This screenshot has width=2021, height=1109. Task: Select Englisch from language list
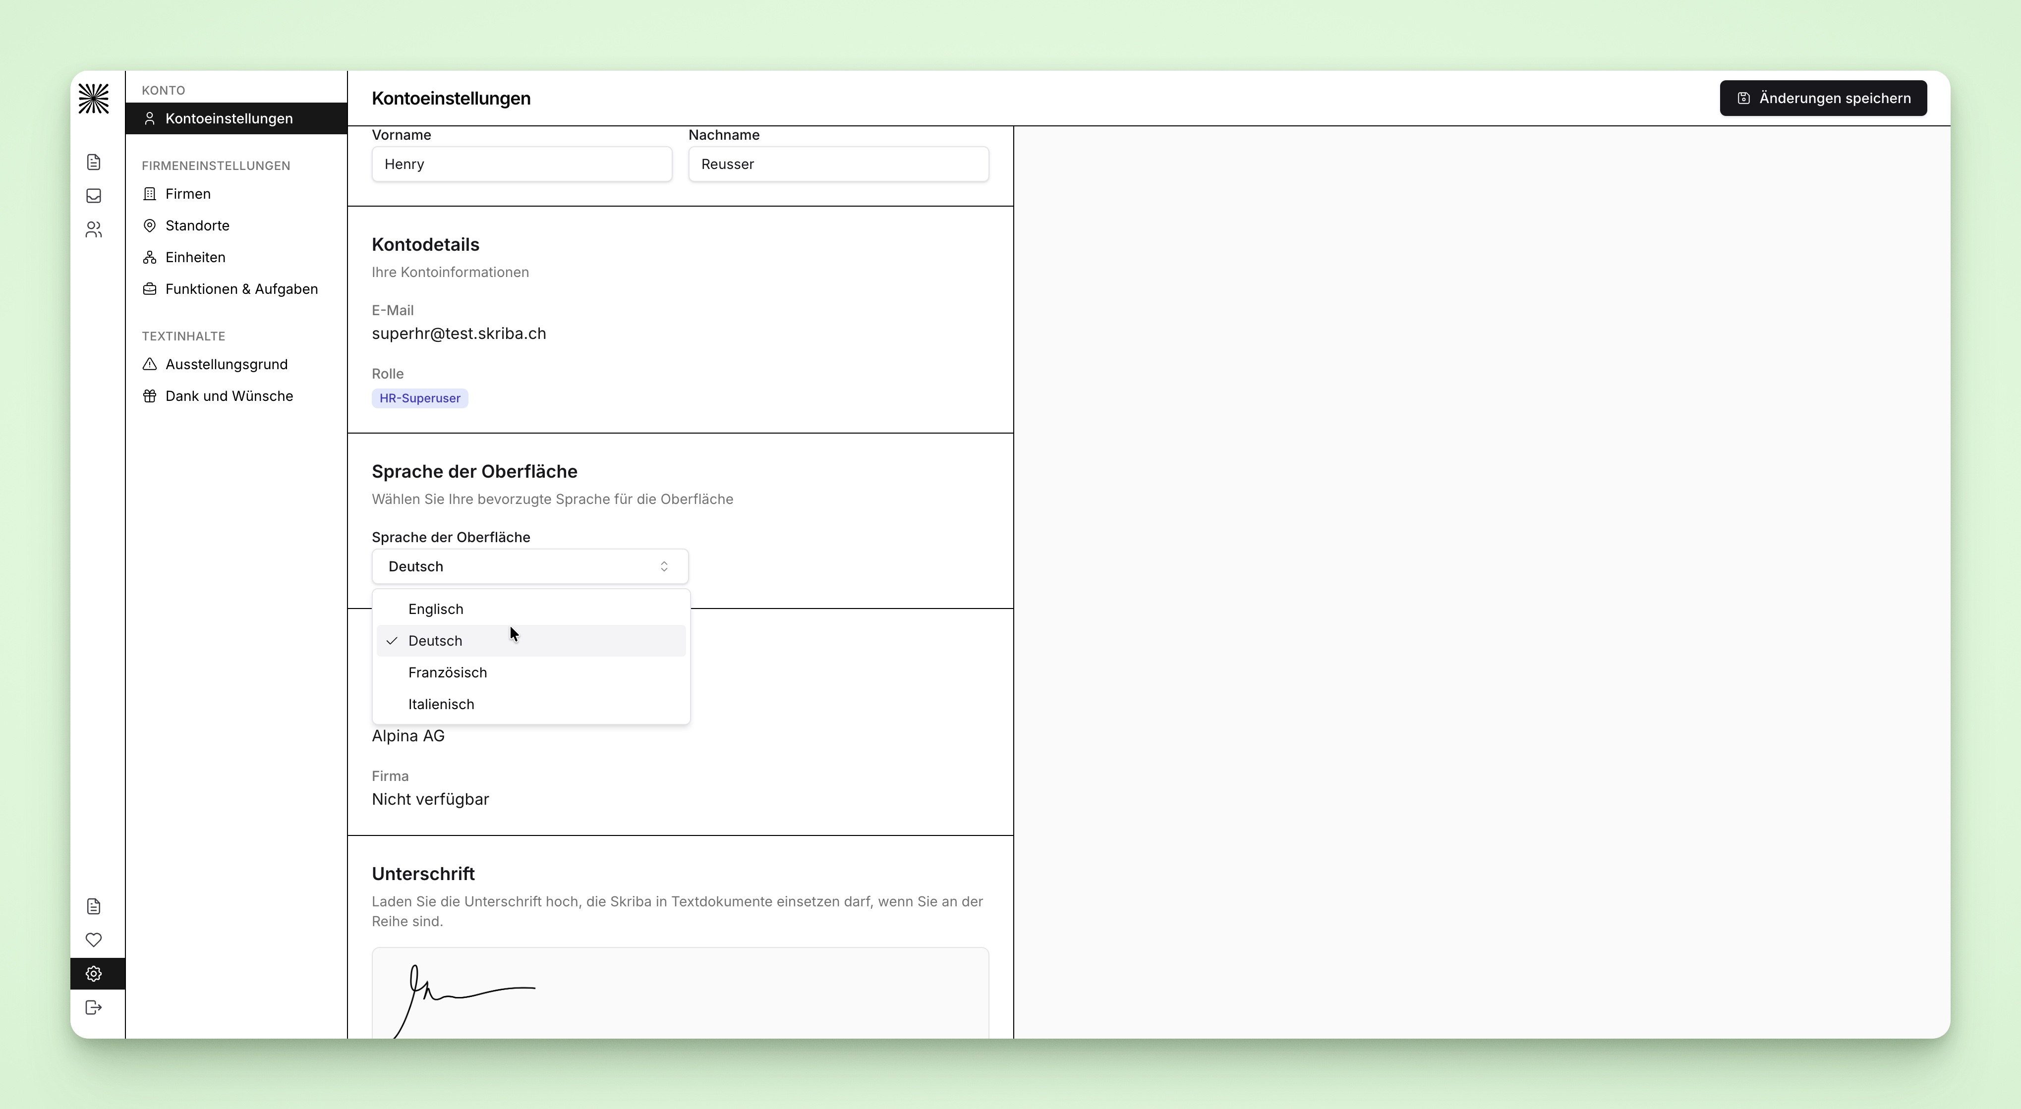[x=531, y=610]
